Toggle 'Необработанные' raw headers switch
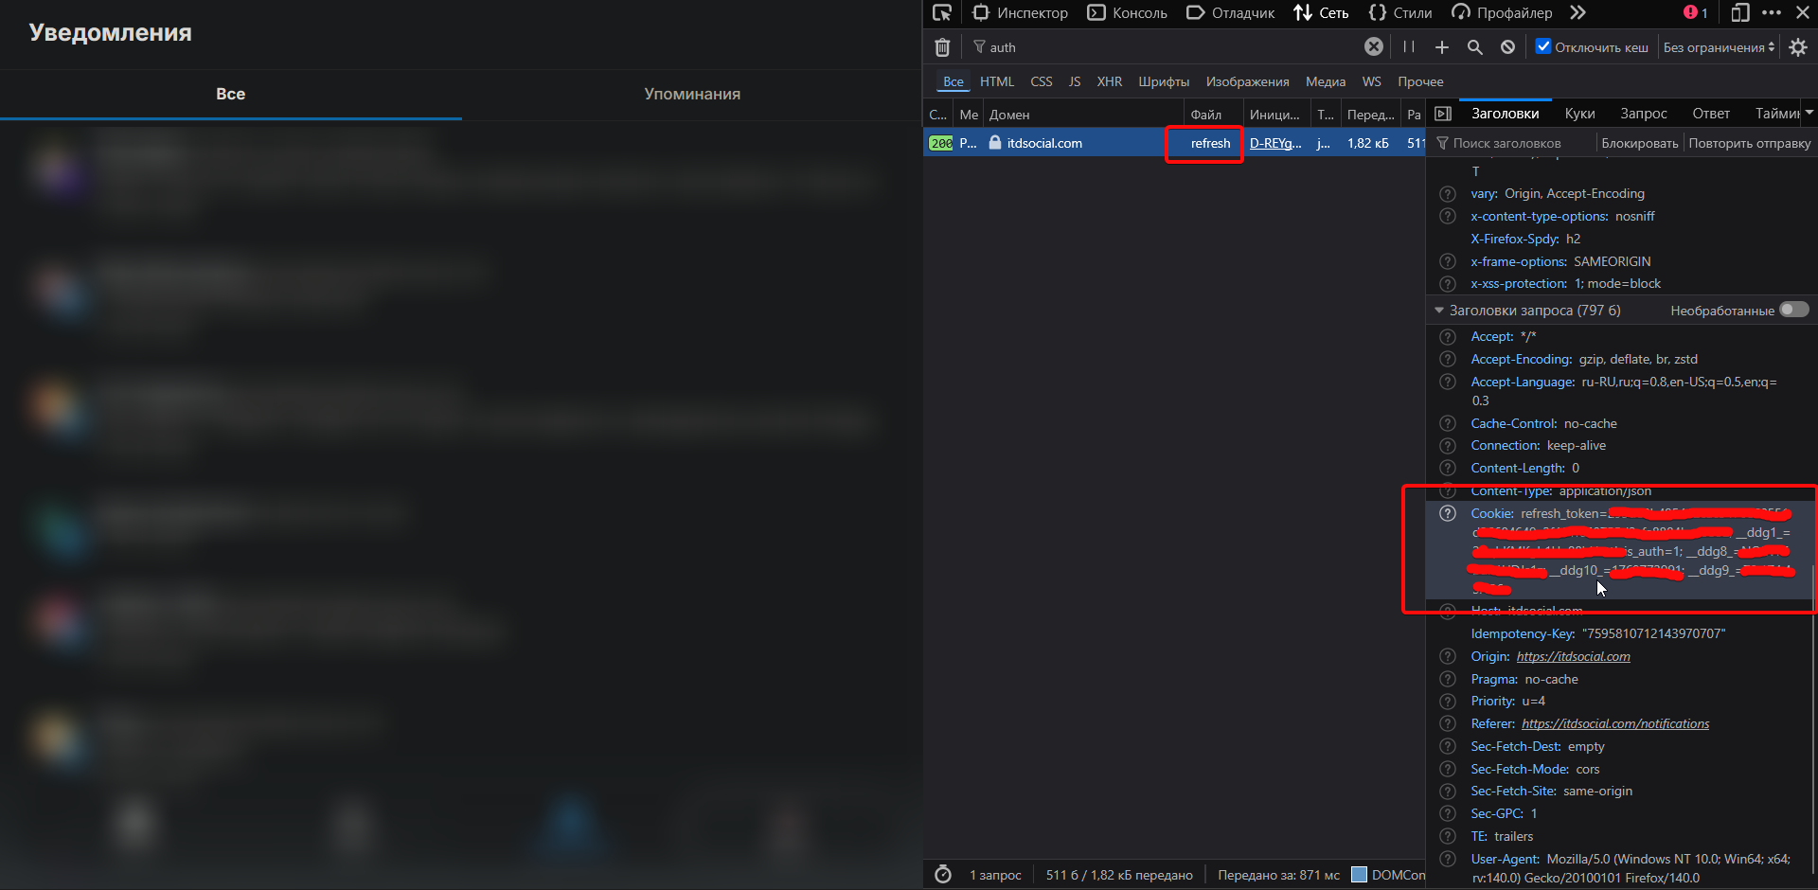 (x=1793, y=310)
